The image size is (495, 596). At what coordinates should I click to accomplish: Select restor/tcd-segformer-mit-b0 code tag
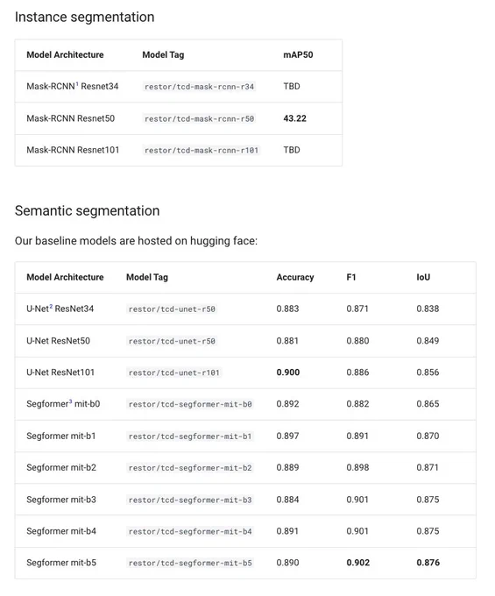coord(190,404)
